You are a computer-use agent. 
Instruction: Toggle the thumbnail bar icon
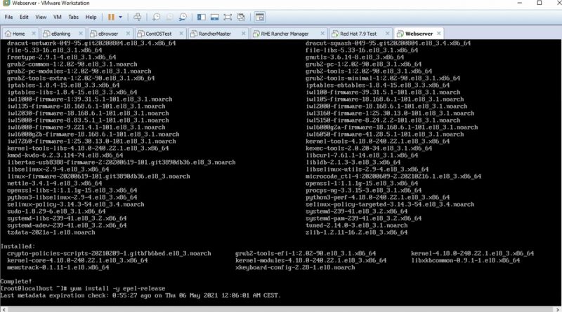click(214, 17)
